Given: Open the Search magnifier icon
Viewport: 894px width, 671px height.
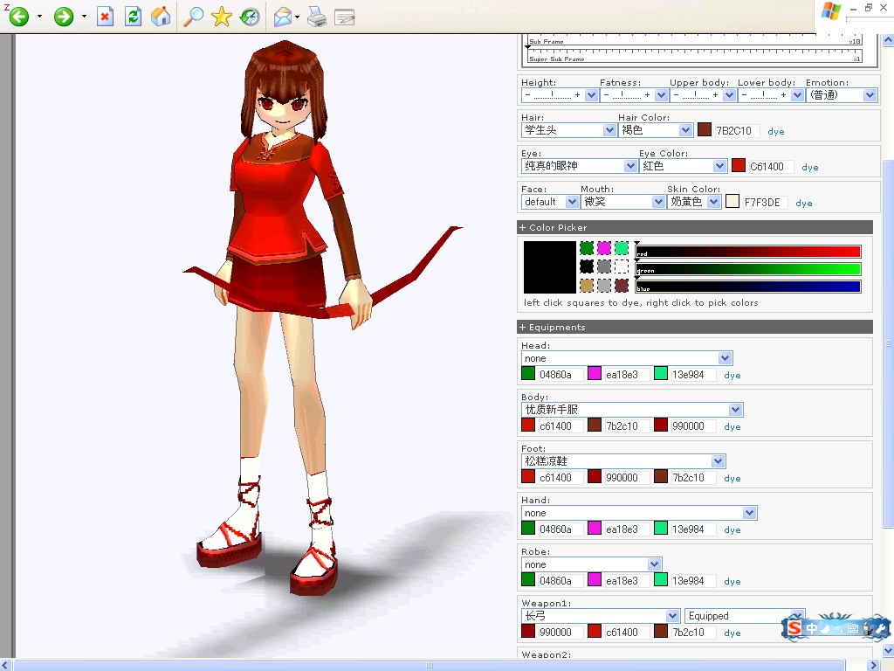Looking at the screenshot, I should coord(193,16).
